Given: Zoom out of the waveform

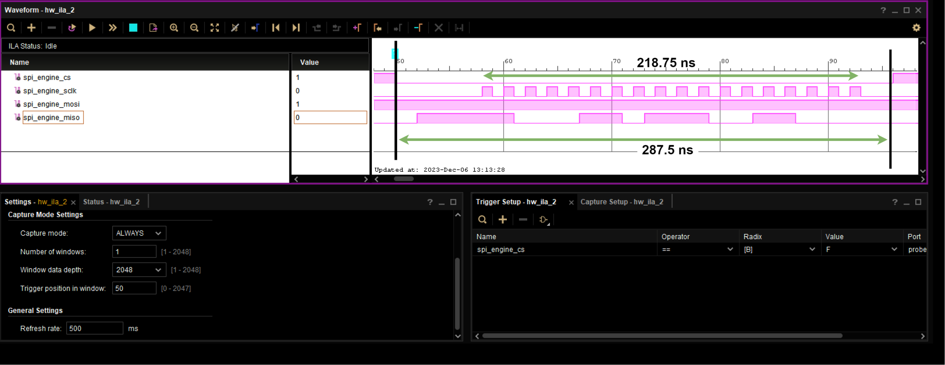Looking at the screenshot, I should tap(194, 28).
